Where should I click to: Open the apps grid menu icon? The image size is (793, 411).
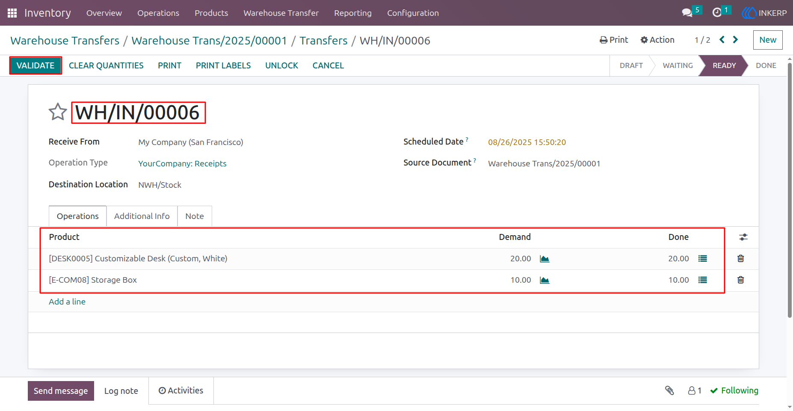click(x=12, y=13)
